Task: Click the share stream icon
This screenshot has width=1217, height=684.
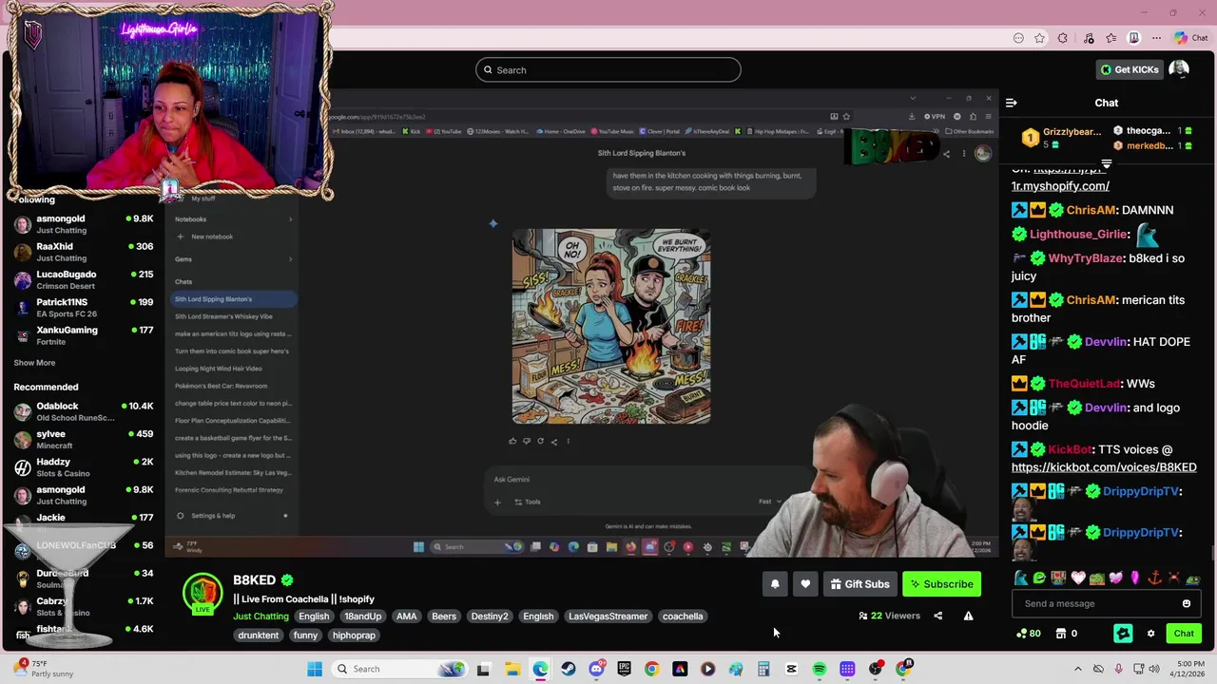Action: click(x=937, y=616)
